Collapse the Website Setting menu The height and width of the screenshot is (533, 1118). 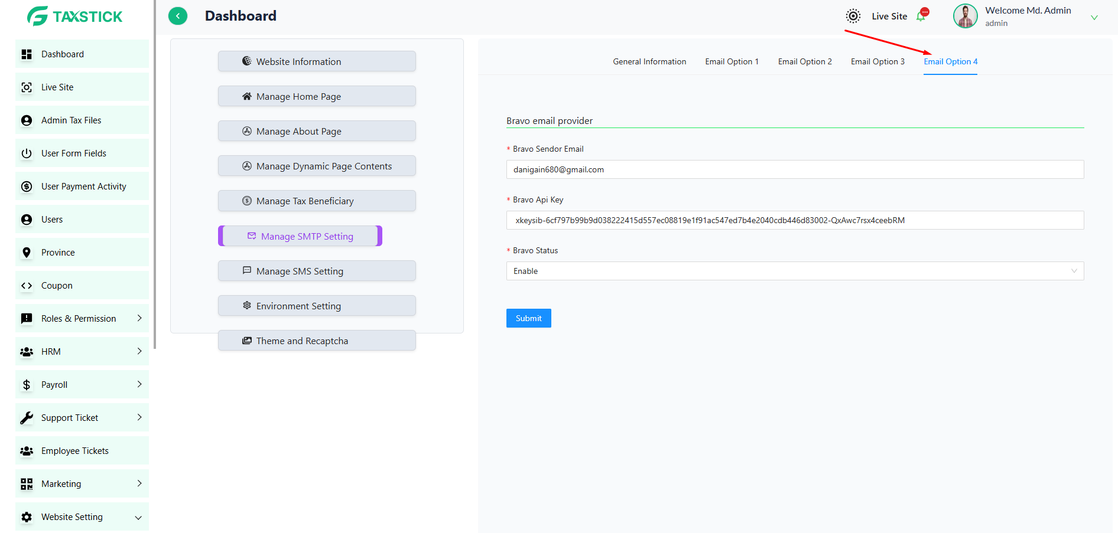click(138, 518)
